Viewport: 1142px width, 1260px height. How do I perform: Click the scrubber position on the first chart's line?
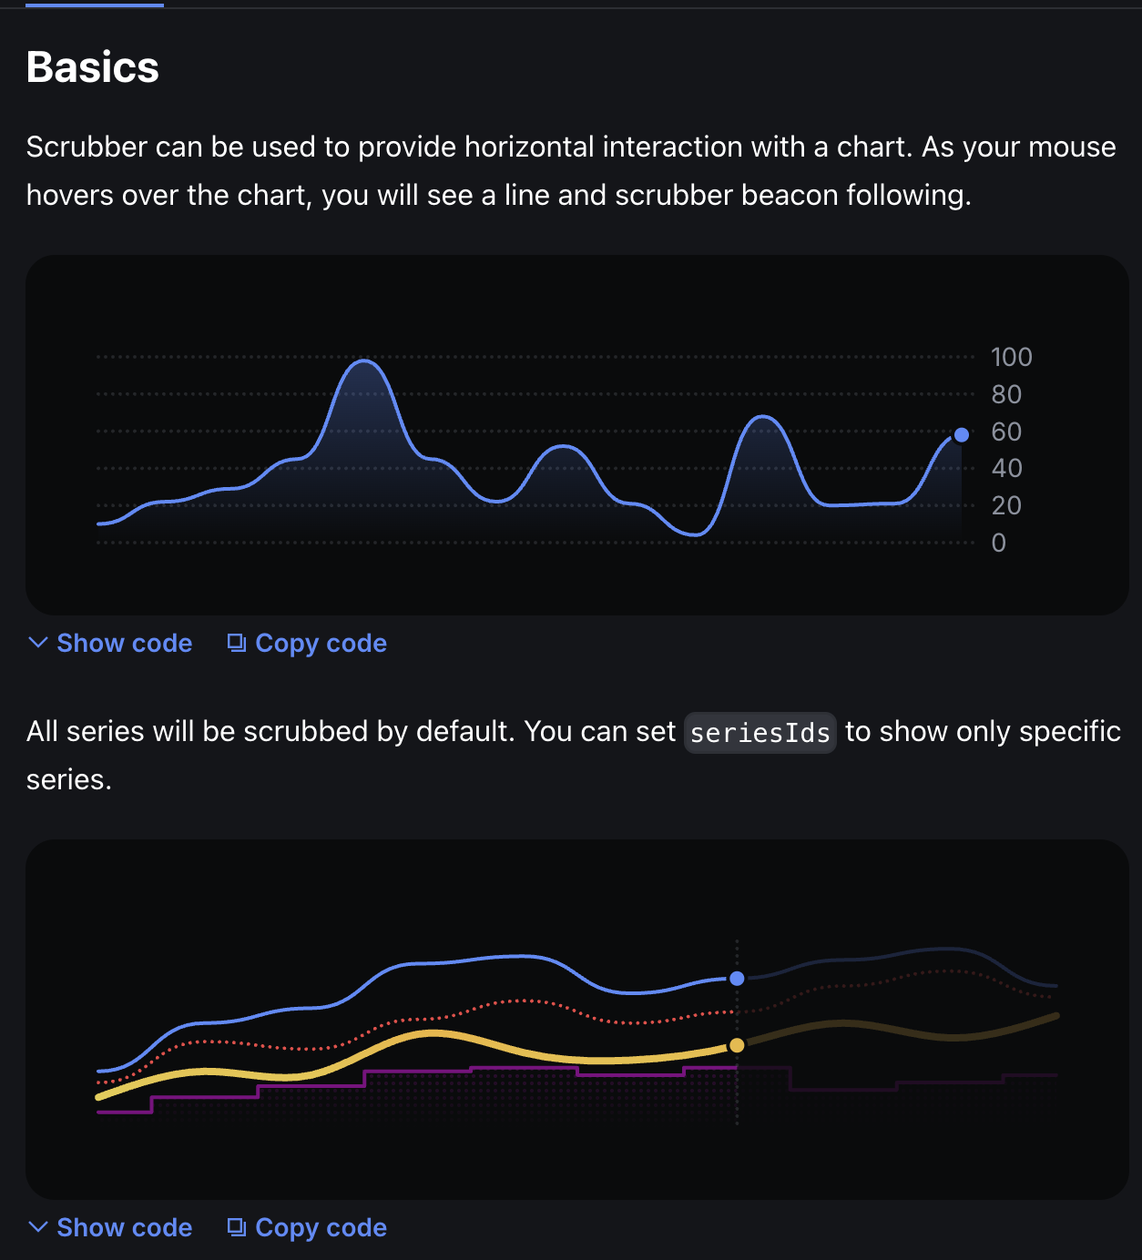[962, 434]
